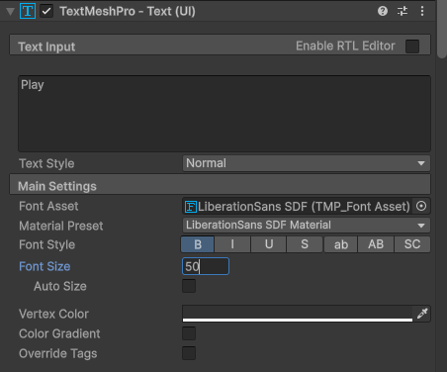Click the Auto Size label
This screenshot has height=372, width=447.
[x=60, y=286]
